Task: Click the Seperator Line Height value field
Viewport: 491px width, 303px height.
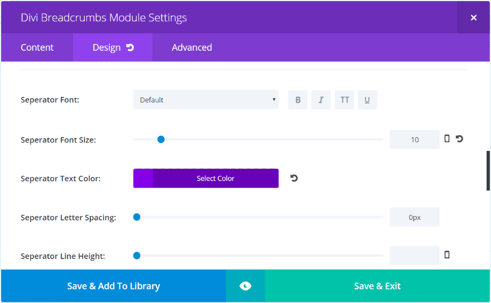Action: click(414, 256)
